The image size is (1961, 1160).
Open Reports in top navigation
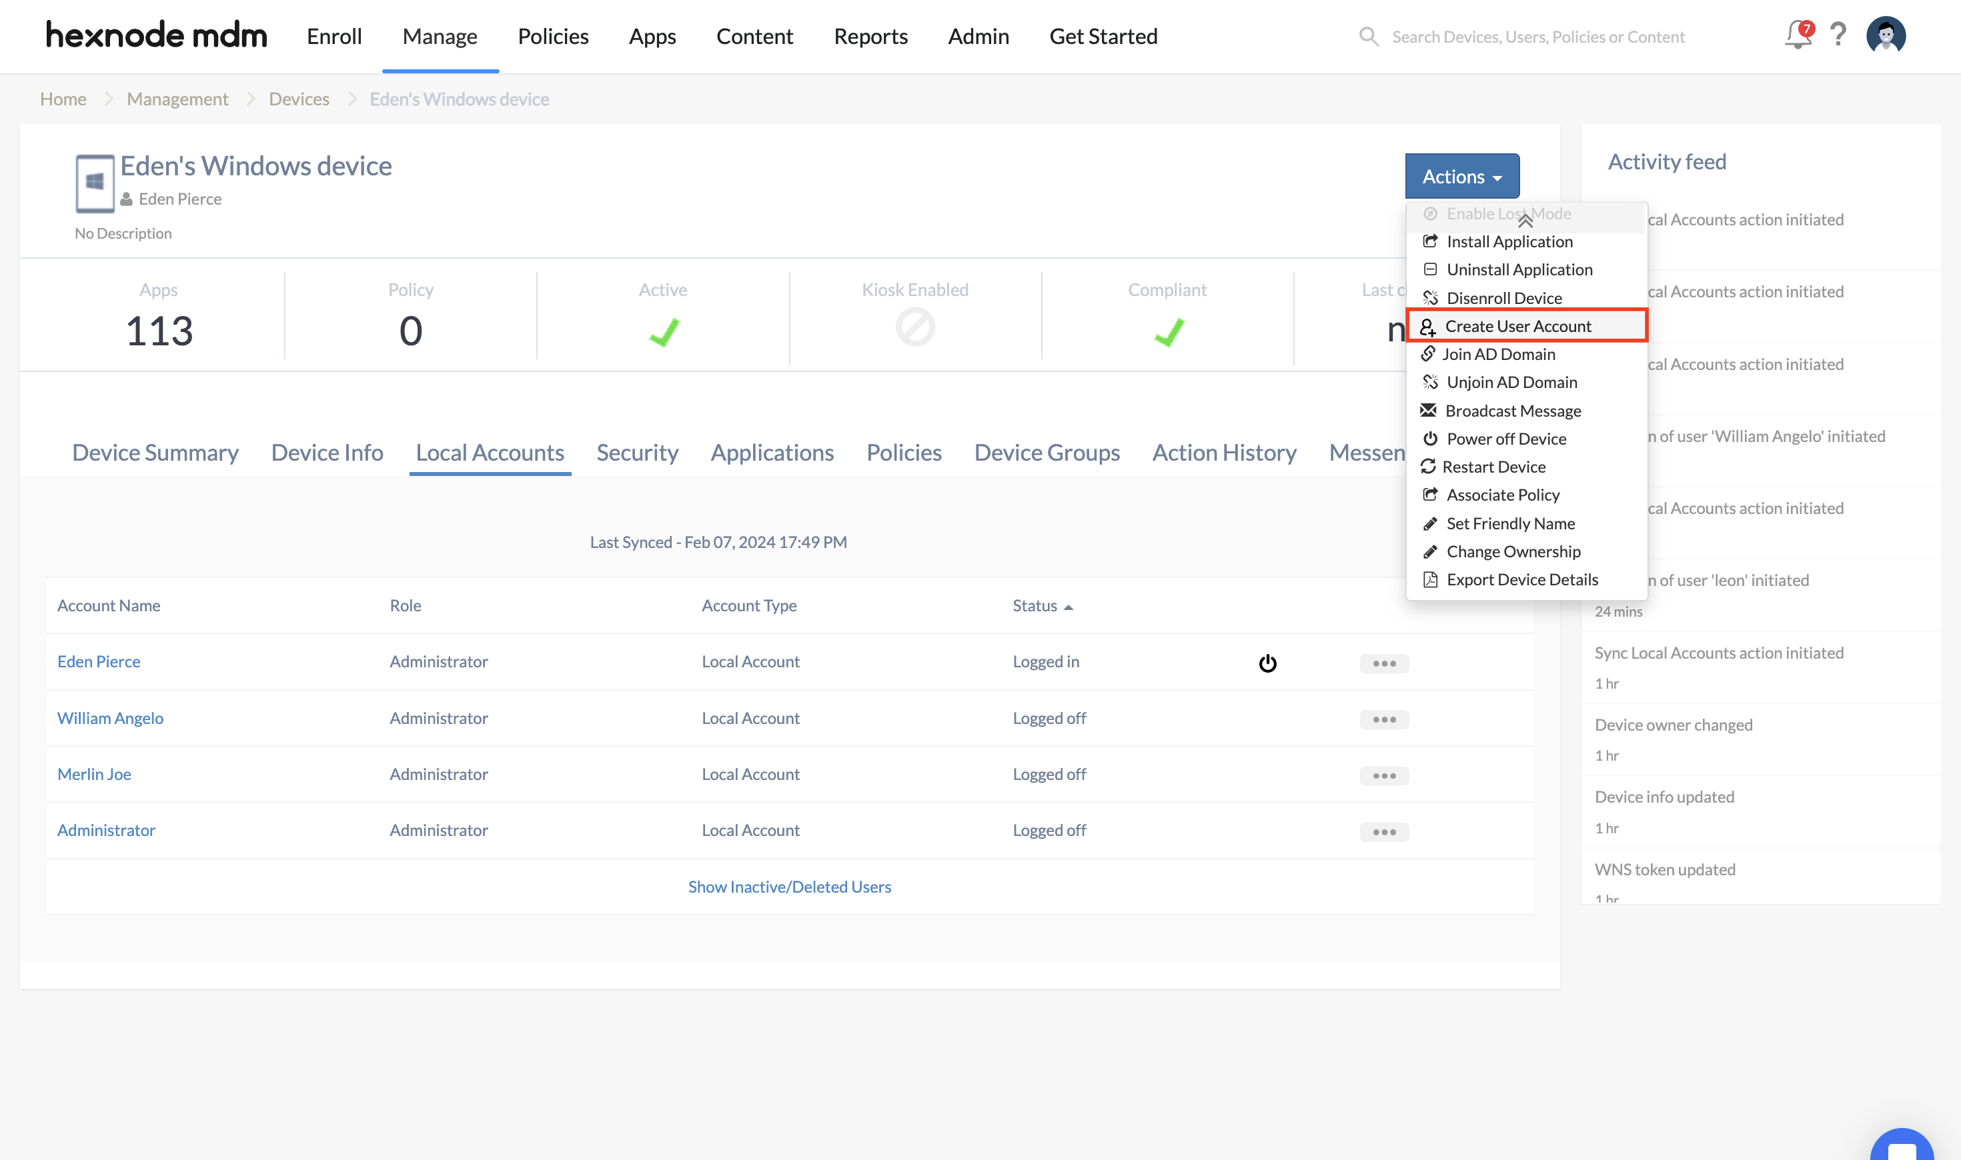[870, 36]
